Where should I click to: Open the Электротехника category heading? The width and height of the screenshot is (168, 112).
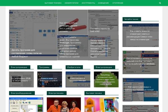[x=57, y=93]
